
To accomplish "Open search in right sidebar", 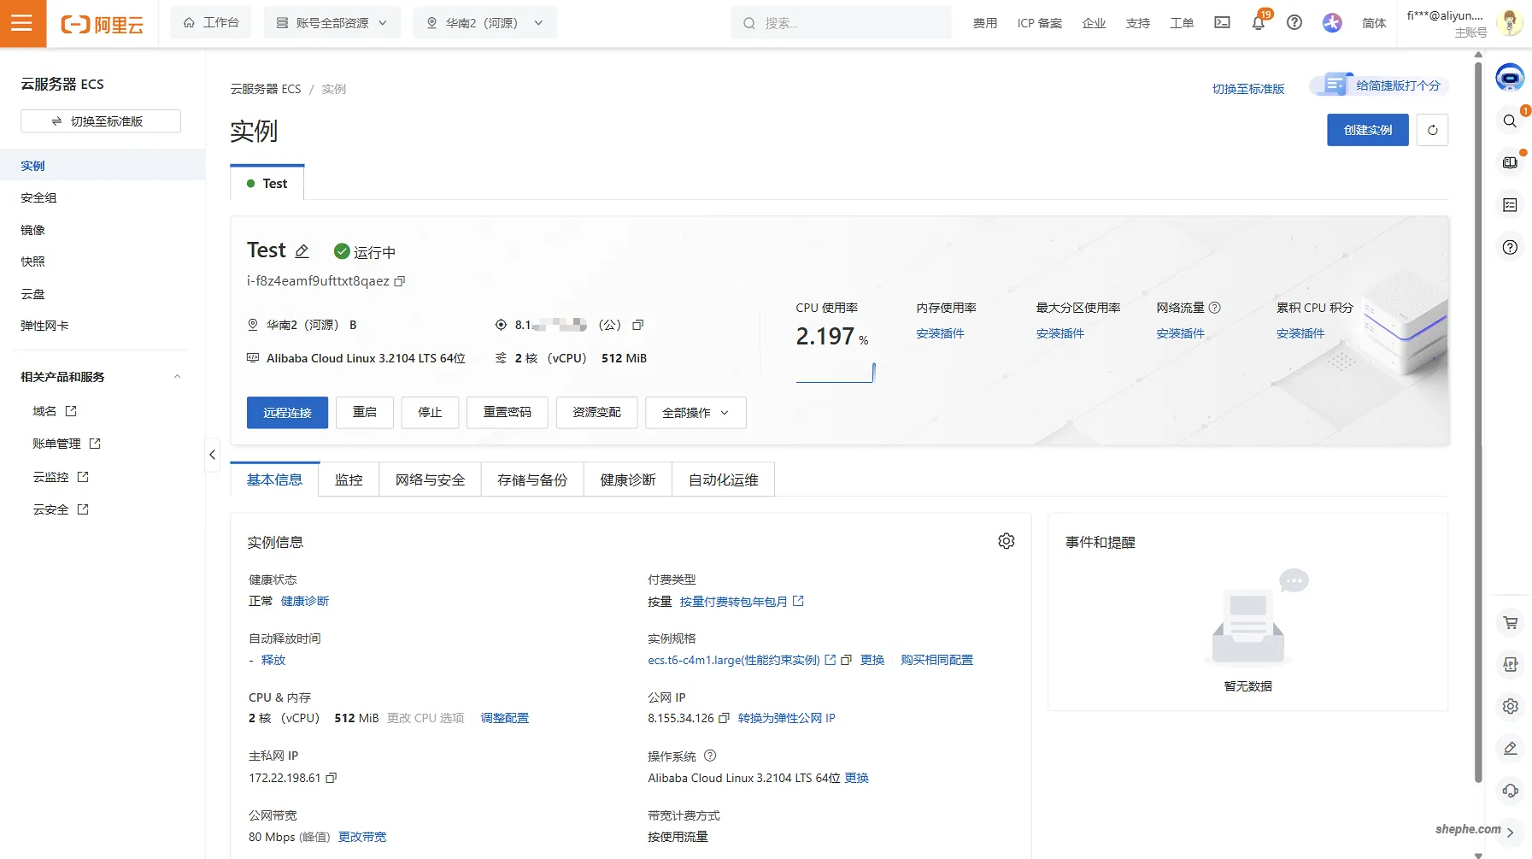I will click(1509, 121).
